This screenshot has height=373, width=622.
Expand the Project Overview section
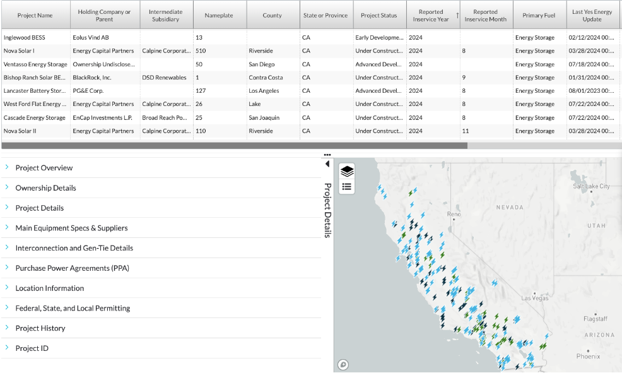(44, 168)
